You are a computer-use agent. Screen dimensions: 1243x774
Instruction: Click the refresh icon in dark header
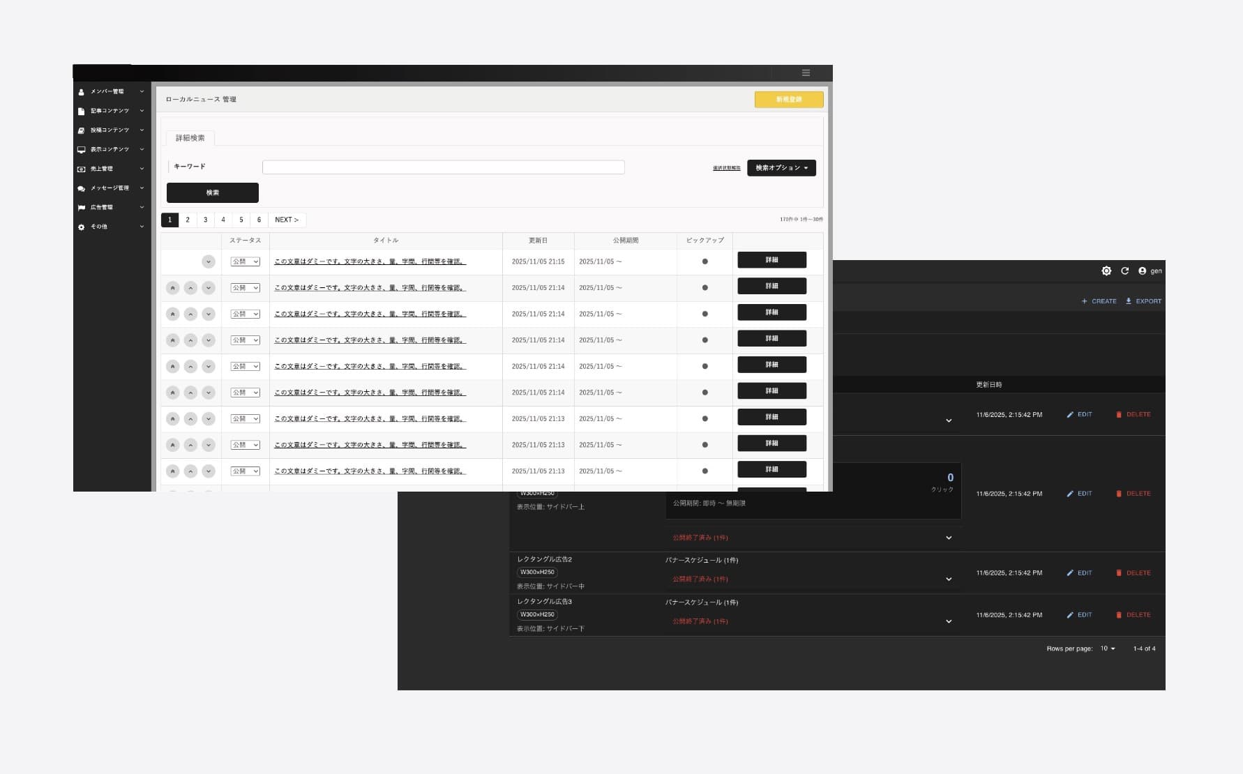1124,271
